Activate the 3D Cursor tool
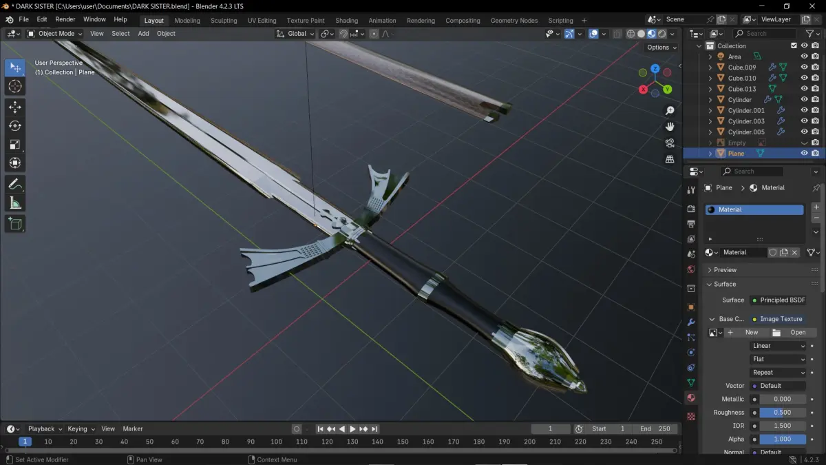This screenshot has height=465, width=826. click(15, 86)
